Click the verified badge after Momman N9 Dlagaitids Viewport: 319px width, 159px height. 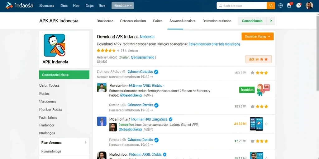[x=171, y=119]
